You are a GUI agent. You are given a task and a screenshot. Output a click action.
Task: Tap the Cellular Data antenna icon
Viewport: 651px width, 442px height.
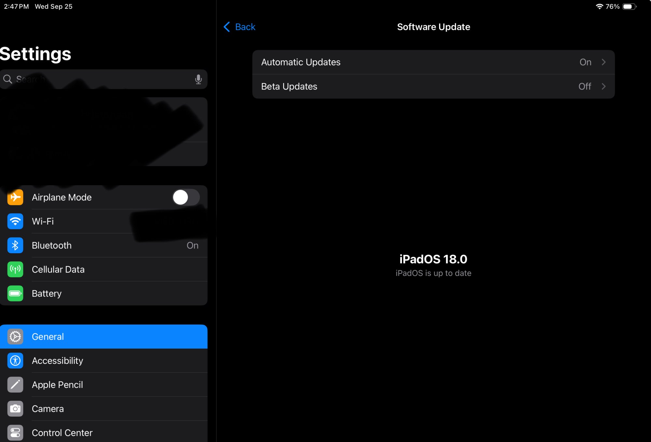click(x=15, y=269)
